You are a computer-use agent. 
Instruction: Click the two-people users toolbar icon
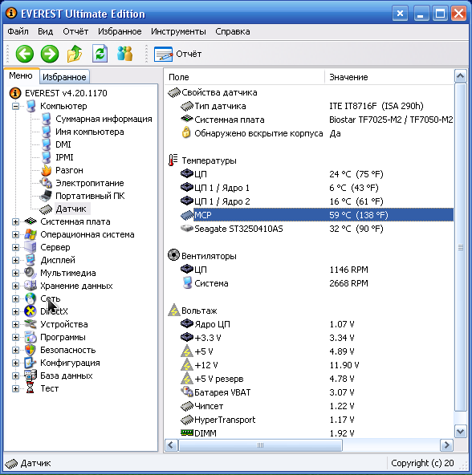[124, 54]
